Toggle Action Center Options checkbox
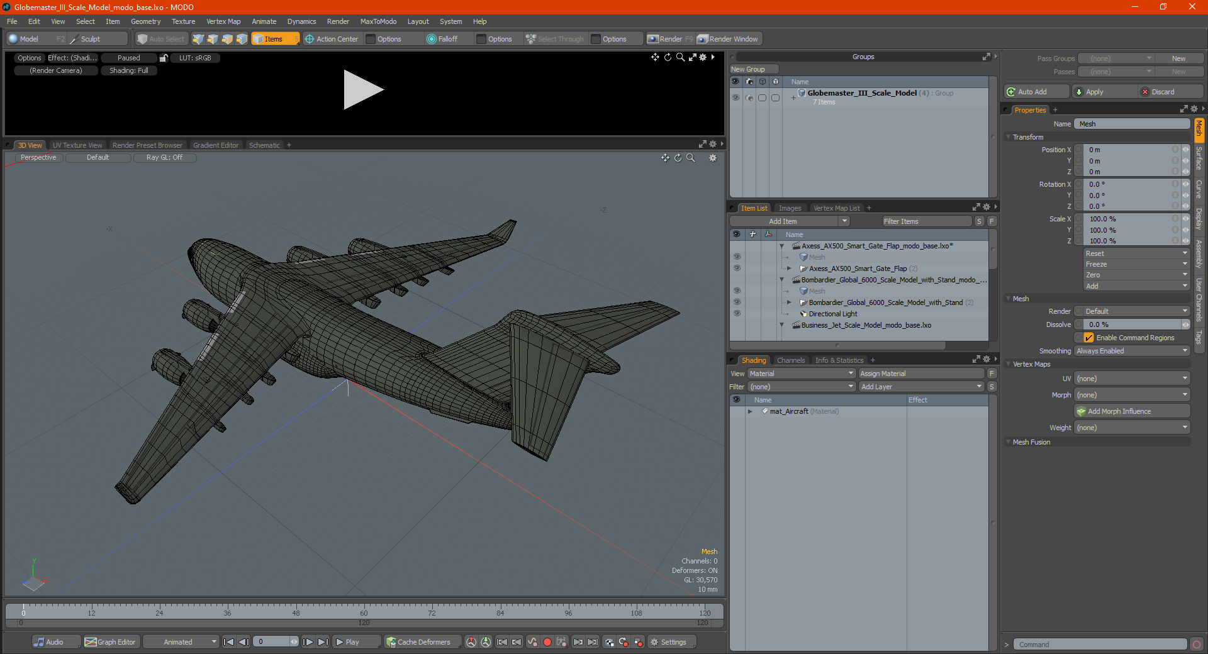This screenshot has height=654, width=1208. (371, 39)
